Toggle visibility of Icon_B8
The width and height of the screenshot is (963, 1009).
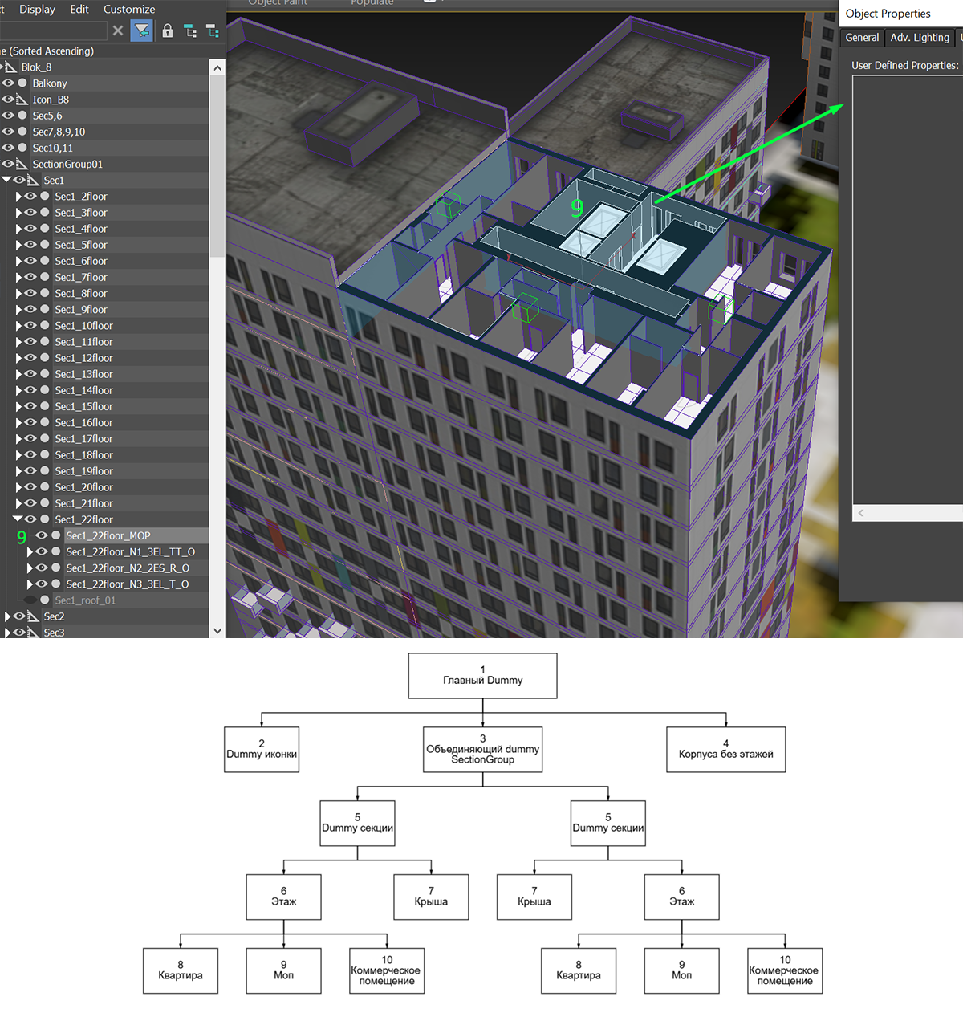pyautogui.click(x=8, y=100)
